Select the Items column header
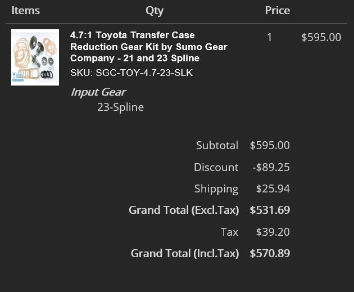The height and width of the screenshot is (292, 354). (25, 10)
